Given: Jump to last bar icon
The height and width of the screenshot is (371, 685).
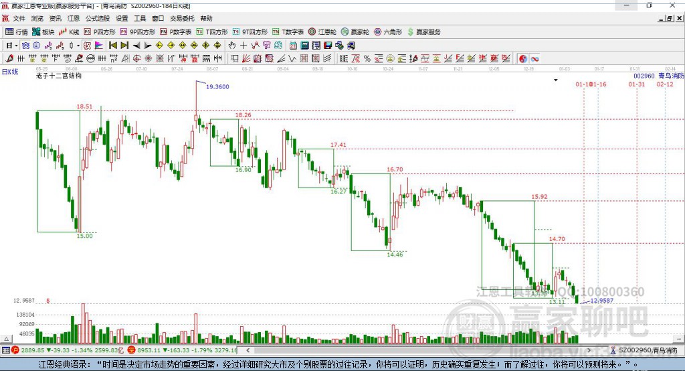Looking at the screenshot, I should pyautogui.click(x=124, y=46).
